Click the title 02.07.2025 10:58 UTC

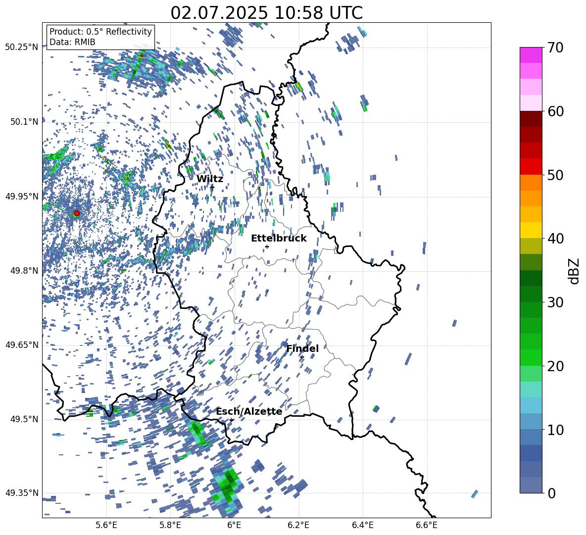266,13
